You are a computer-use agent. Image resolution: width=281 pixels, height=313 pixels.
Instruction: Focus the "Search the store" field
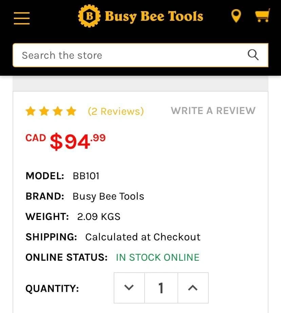click(x=129, y=55)
